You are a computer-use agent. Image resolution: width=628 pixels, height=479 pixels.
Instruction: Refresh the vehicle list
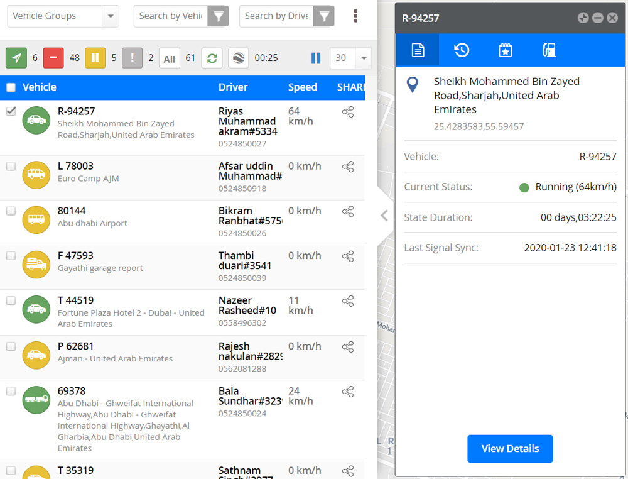pyautogui.click(x=212, y=58)
